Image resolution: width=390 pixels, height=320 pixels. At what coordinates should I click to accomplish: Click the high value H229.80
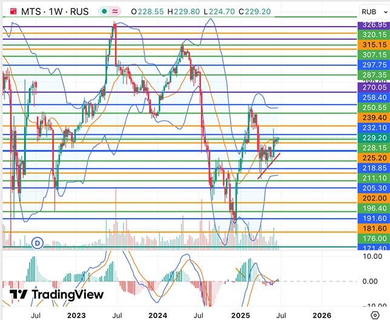click(x=183, y=11)
